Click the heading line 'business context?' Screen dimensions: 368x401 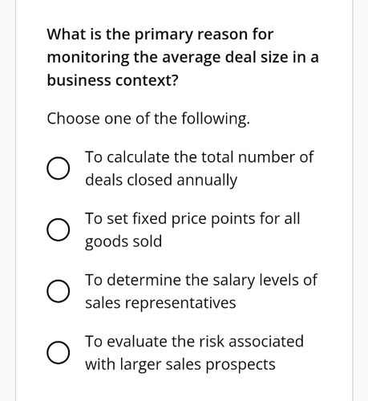pos(112,80)
